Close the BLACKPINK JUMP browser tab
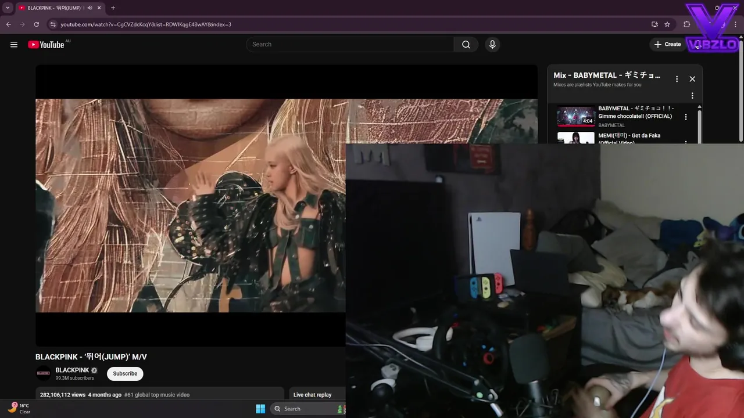The height and width of the screenshot is (418, 744). pos(99,8)
